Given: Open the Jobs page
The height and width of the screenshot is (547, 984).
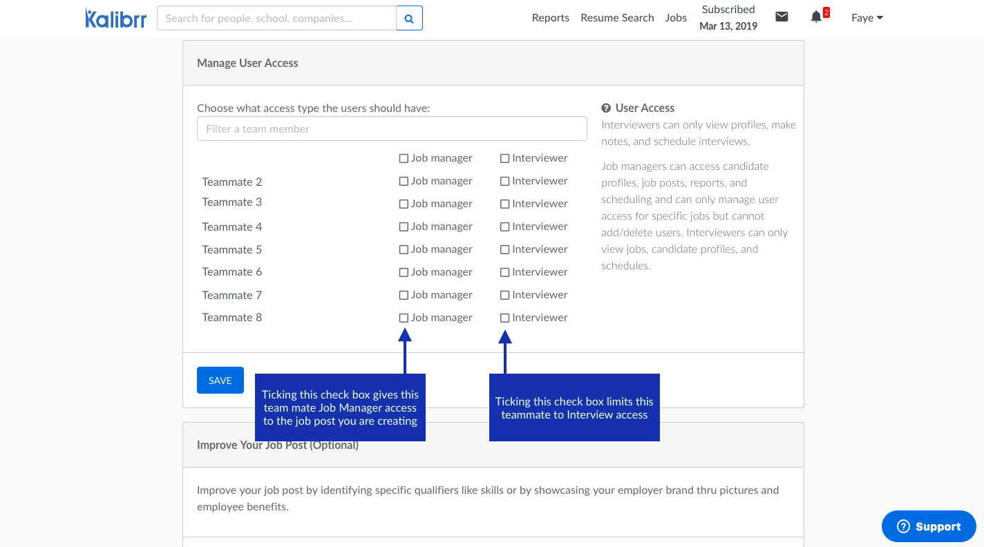Looking at the screenshot, I should pyautogui.click(x=676, y=18).
